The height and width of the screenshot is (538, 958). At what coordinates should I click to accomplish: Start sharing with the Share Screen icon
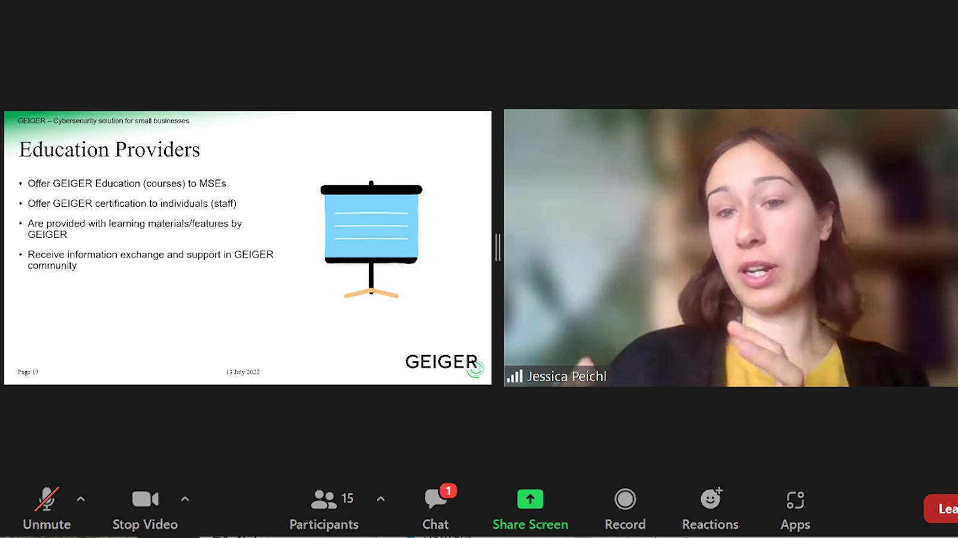click(x=530, y=499)
